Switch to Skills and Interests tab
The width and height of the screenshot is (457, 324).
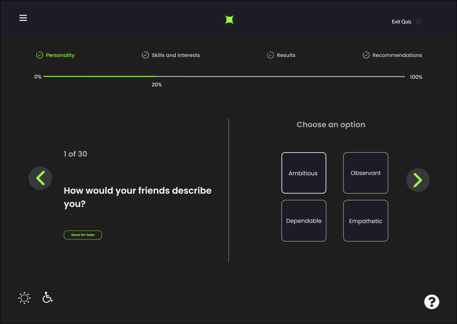[175, 55]
